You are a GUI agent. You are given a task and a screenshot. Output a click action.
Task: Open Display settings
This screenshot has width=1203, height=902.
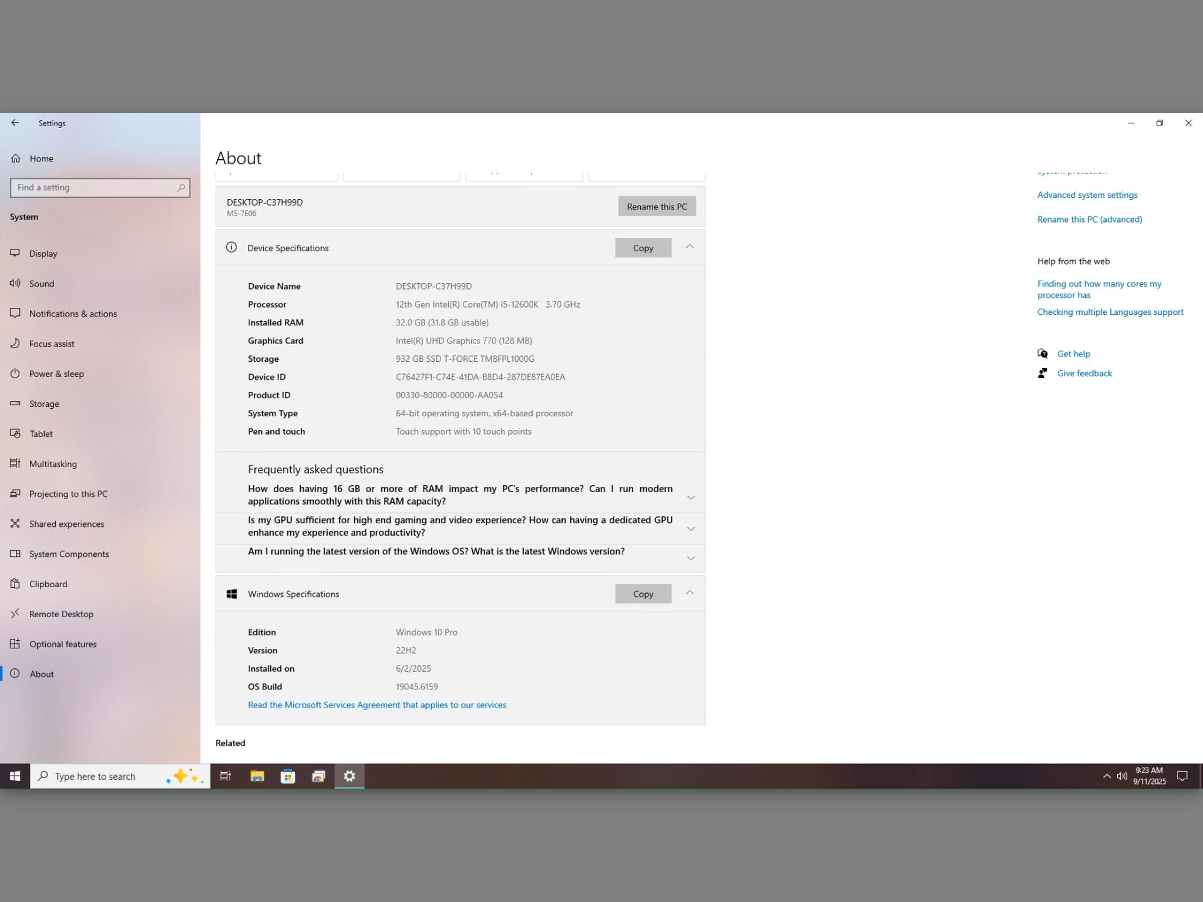point(43,254)
